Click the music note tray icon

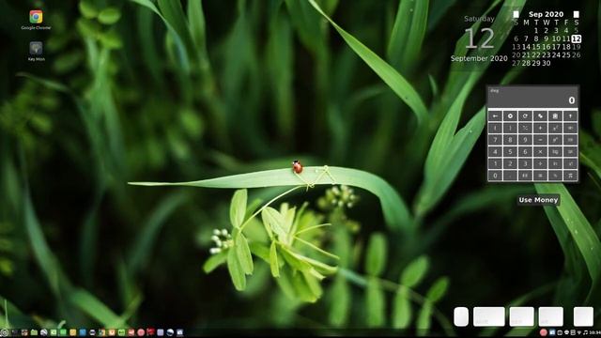[x=585, y=332]
